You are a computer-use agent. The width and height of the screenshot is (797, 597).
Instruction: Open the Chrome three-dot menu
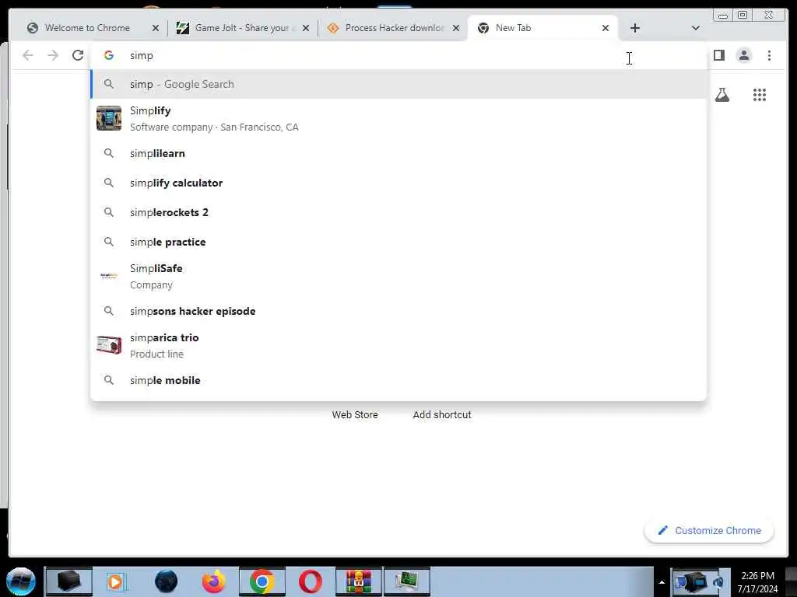click(769, 55)
